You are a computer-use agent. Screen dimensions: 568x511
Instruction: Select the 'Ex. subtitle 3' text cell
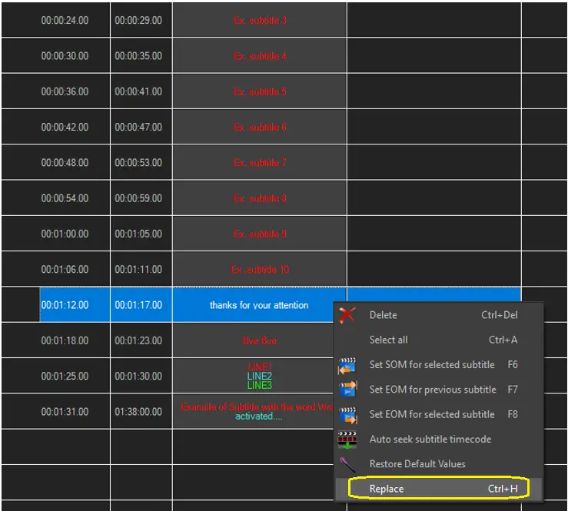(260, 21)
